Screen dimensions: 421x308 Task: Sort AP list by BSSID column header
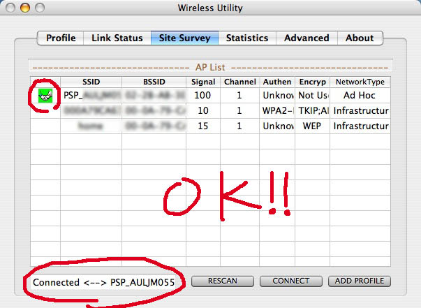154,82
